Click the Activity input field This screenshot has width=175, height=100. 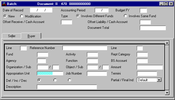pos(92,55)
